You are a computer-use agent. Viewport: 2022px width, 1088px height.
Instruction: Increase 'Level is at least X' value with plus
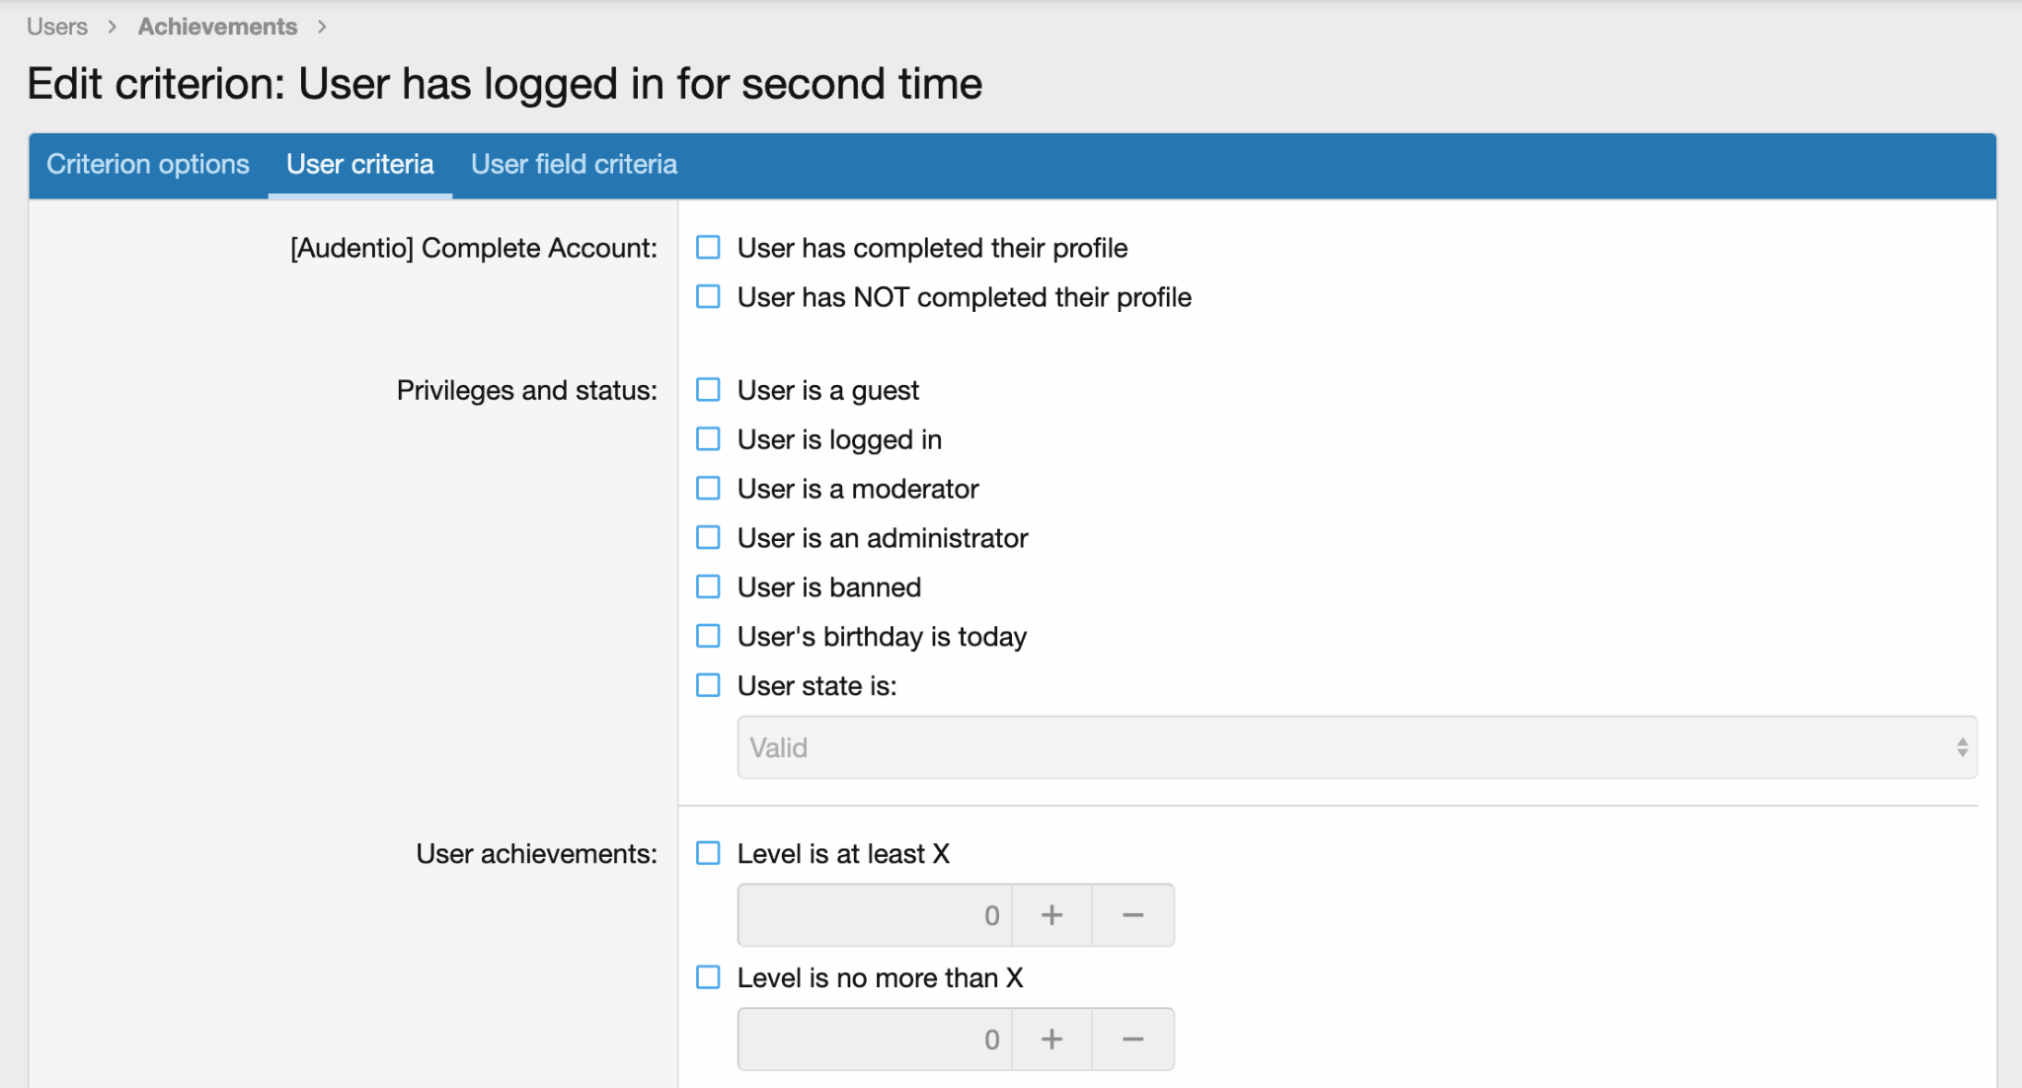1051,915
